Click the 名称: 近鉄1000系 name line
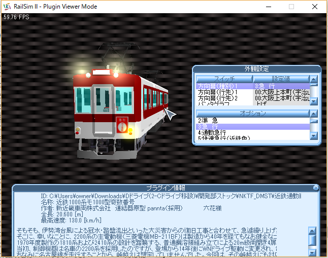This screenshot has height=258, width=328. tap(88, 202)
